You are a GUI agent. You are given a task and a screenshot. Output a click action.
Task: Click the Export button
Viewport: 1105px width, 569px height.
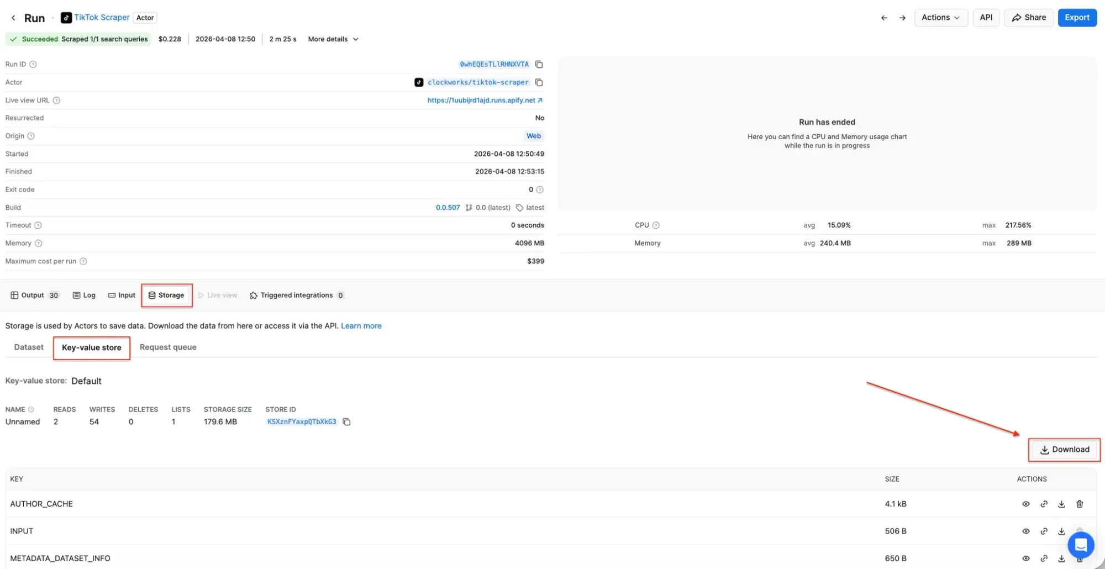click(x=1077, y=17)
